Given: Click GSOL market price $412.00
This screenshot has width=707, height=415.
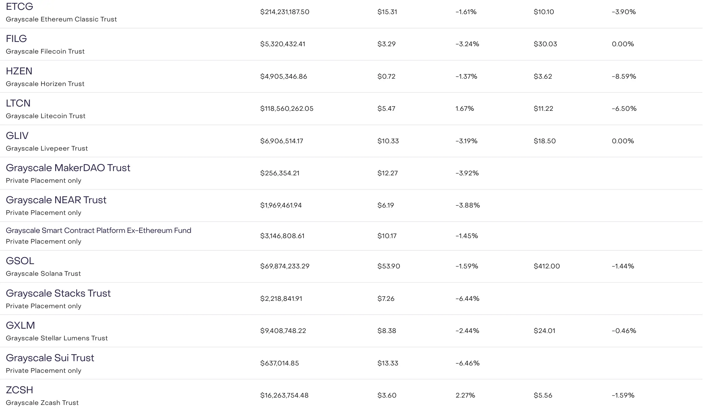Looking at the screenshot, I should [547, 266].
